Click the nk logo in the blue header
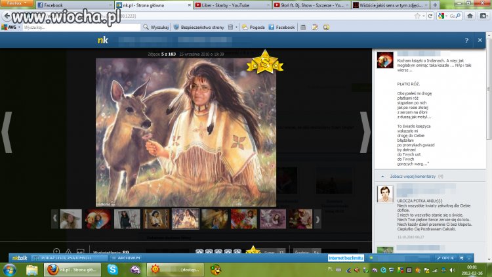Image resolution: width=492 pixels, height=277 pixels. pos(102,40)
